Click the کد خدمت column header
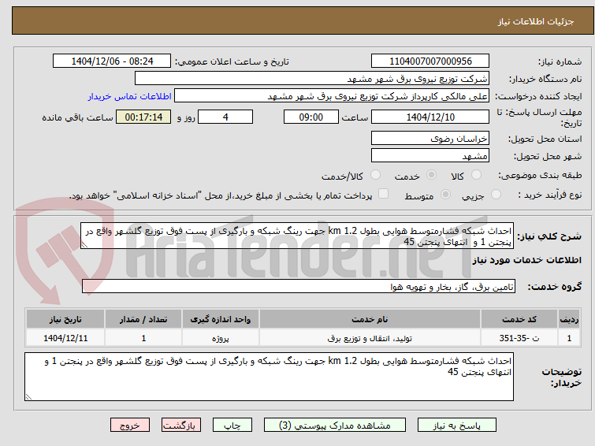The image size is (595, 446). (519, 320)
